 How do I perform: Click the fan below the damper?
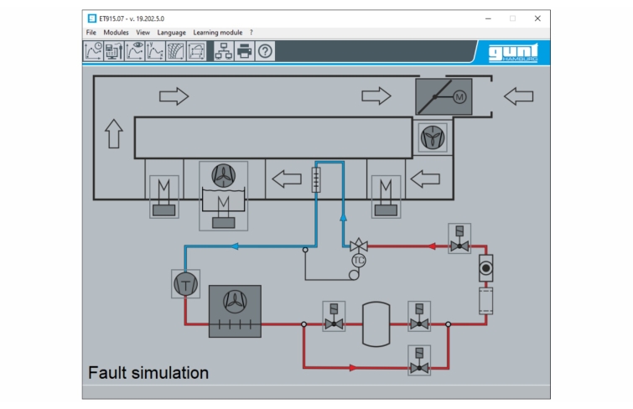pyautogui.click(x=433, y=137)
